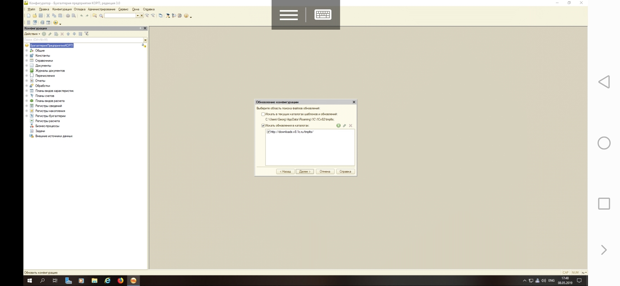Click the Save diskette toolbar icon
The image size is (620, 286).
41,16
